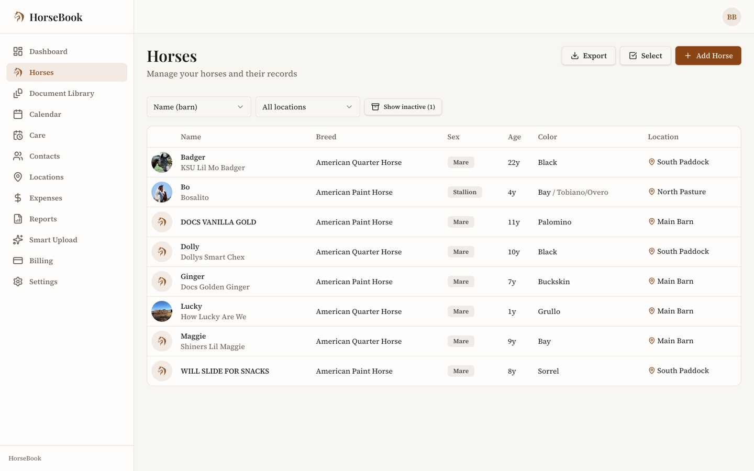Screen dimensions: 754x471
Task: Open Lucky's landscape photo thumbnail
Action: (x=162, y=311)
